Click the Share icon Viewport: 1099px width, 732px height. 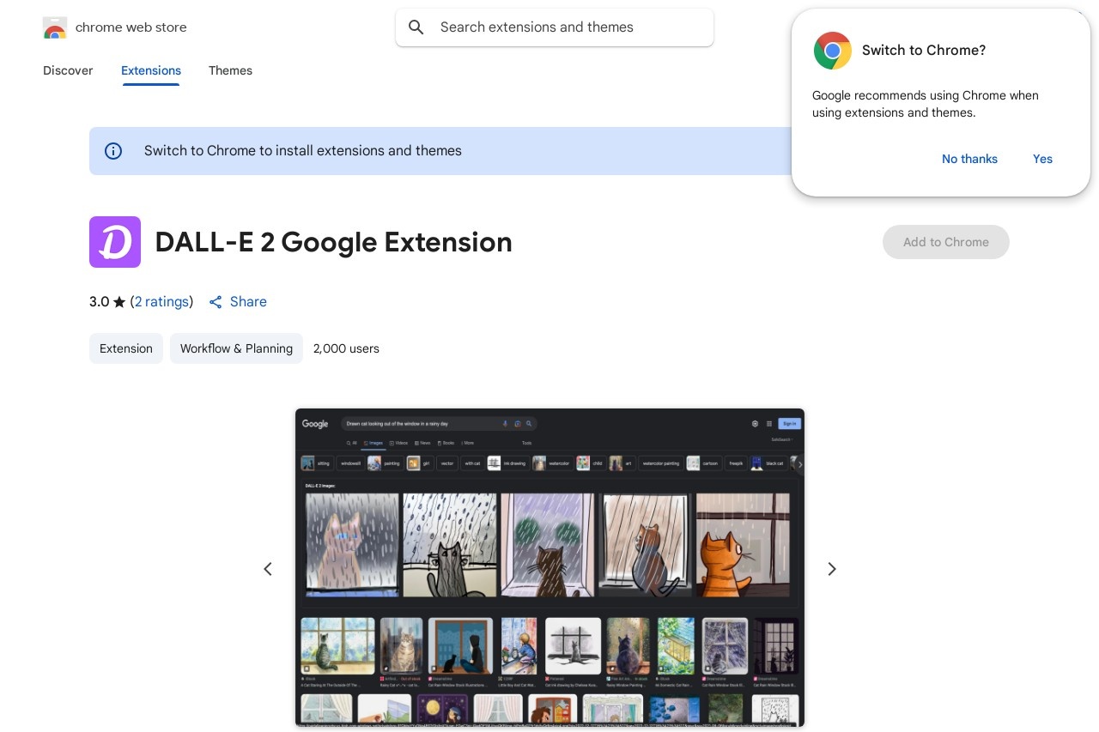[x=216, y=302]
